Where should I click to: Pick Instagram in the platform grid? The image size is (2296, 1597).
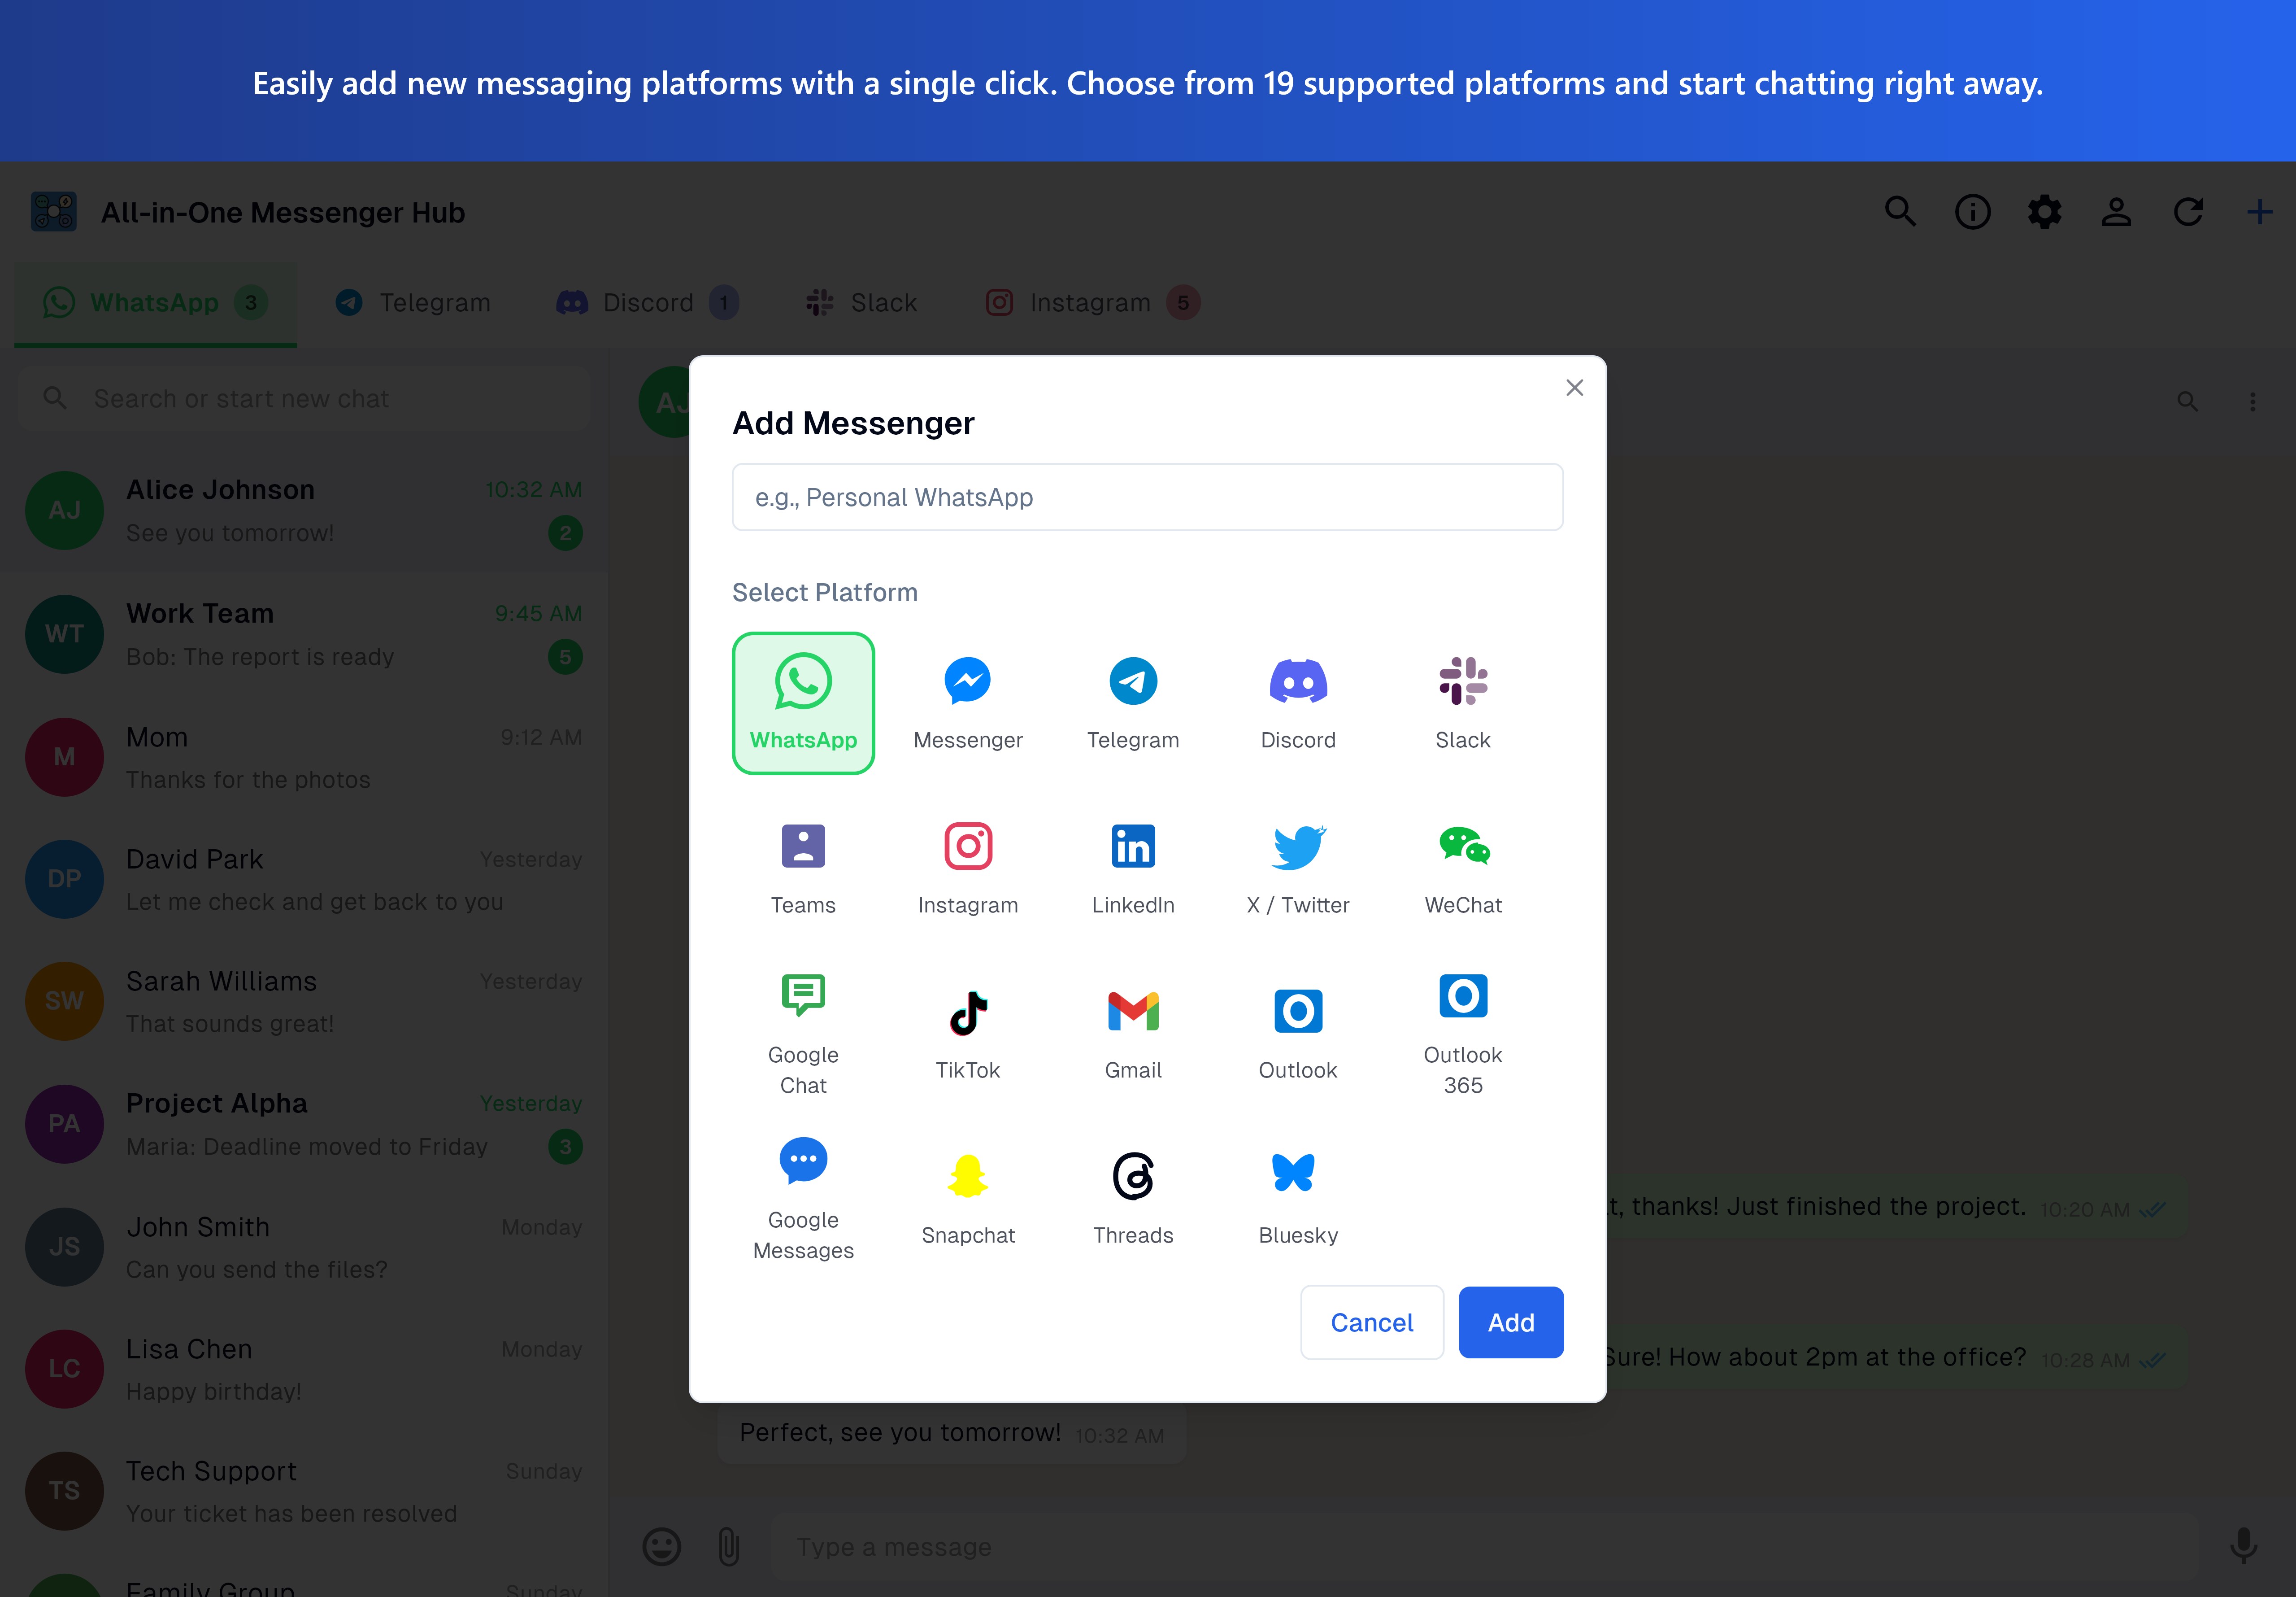click(968, 868)
